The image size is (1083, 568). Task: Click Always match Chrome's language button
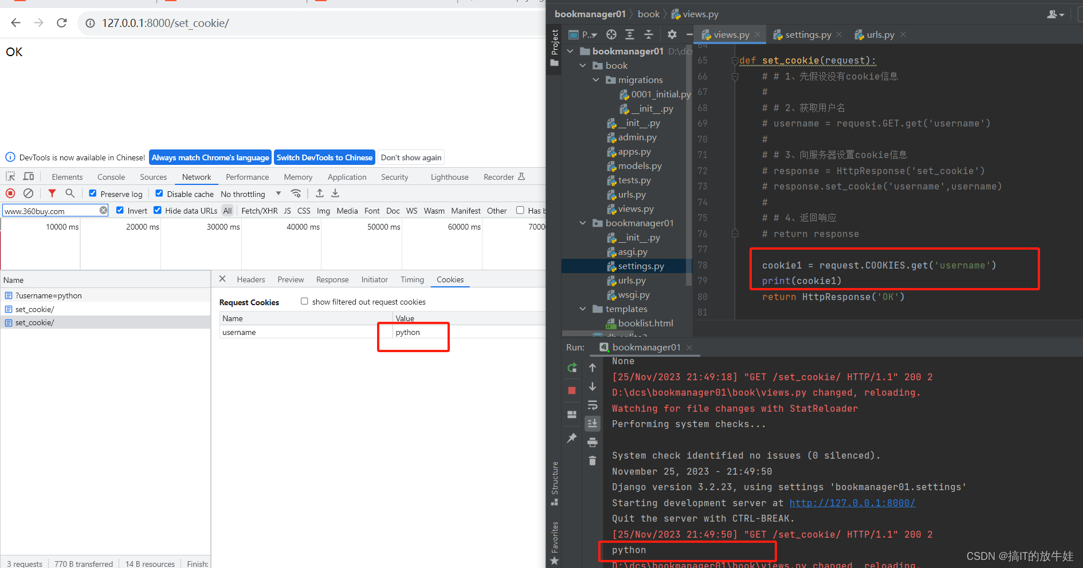(x=210, y=157)
